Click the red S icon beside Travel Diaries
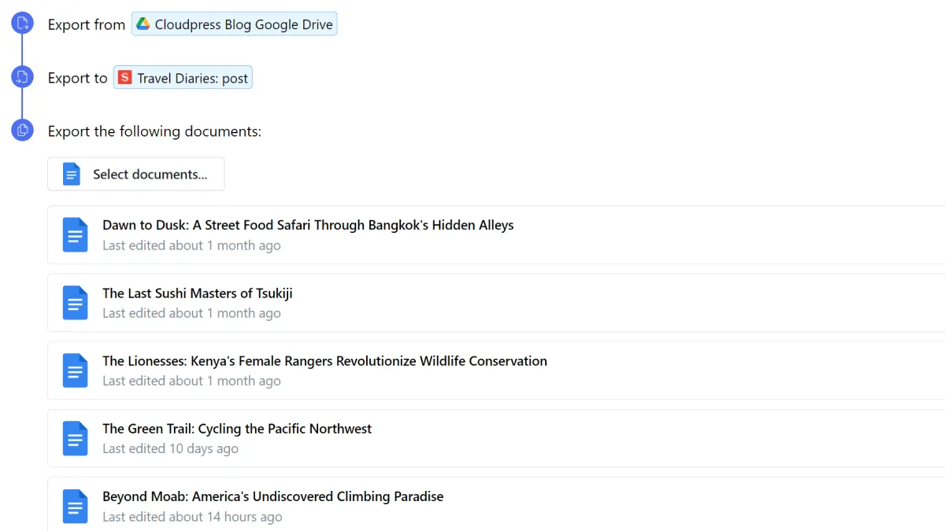 click(x=124, y=78)
